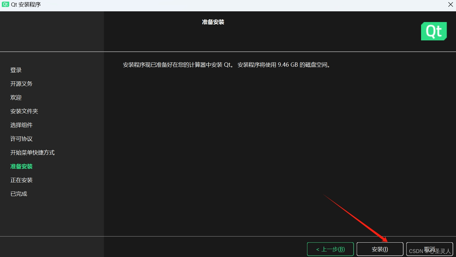Screen dimensions: 456x257
Task: Select the 开始菜单快捷方式 step
Action: [32, 152]
